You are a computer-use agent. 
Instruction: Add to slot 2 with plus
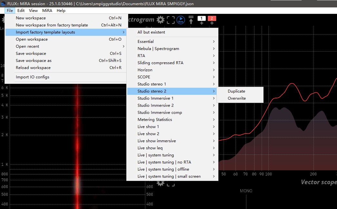212,23
